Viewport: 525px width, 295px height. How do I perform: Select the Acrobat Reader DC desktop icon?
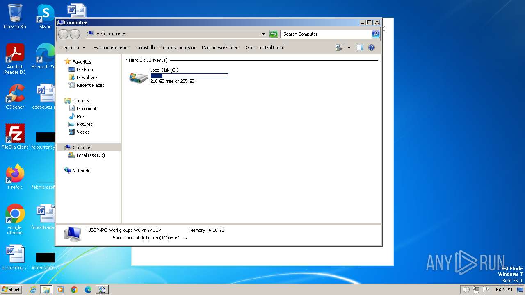tap(15, 59)
